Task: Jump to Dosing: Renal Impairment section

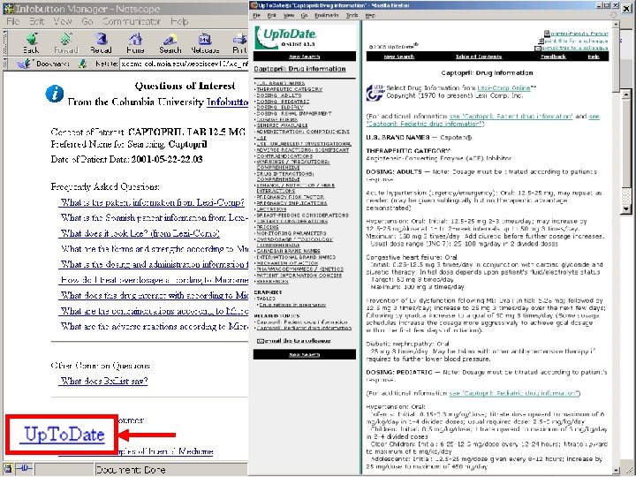Action: tap(293, 114)
